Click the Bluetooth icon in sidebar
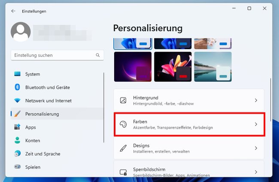279x182 pixels. point(17,87)
